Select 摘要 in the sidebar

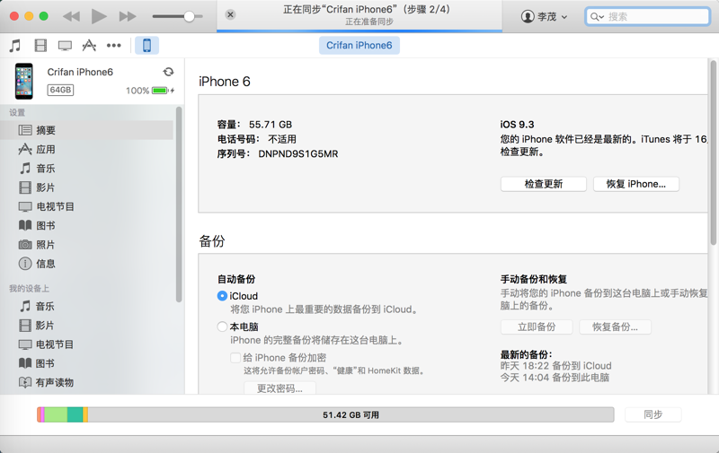[x=86, y=130]
